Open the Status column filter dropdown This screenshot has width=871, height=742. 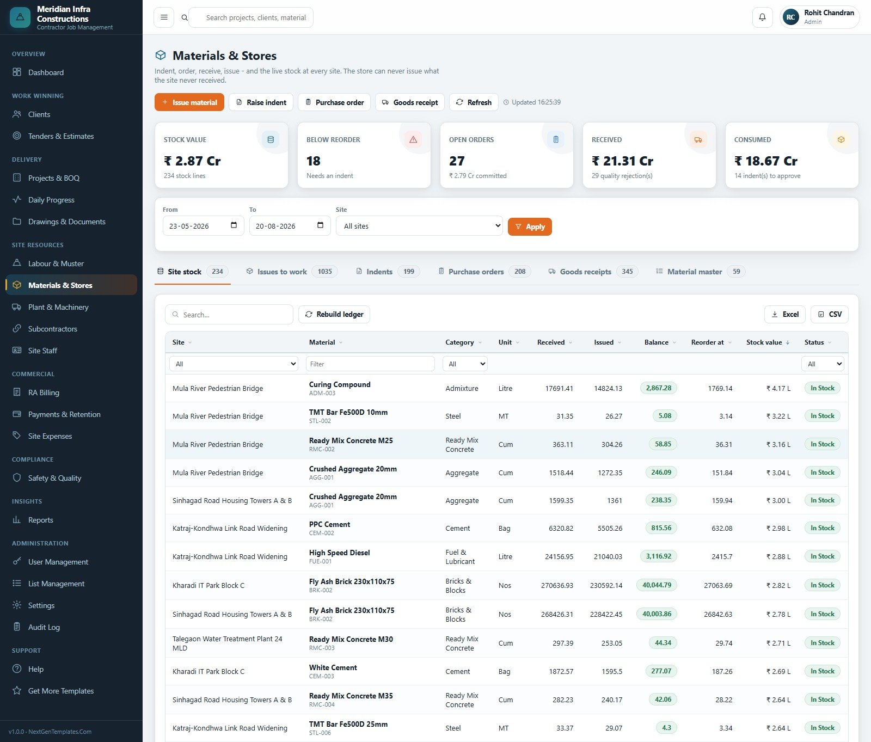823,364
